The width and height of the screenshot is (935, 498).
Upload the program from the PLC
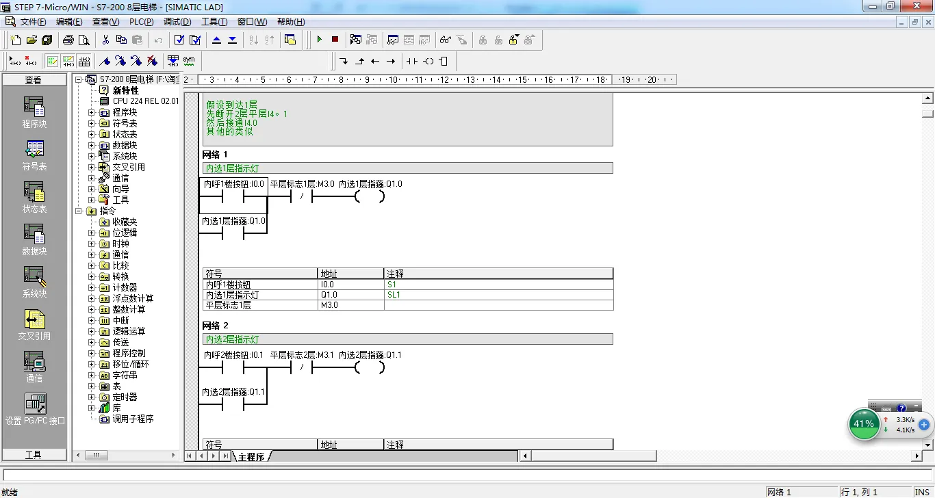217,40
